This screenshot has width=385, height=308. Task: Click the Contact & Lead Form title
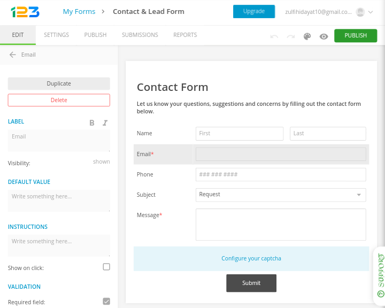(x=149, y=12)
